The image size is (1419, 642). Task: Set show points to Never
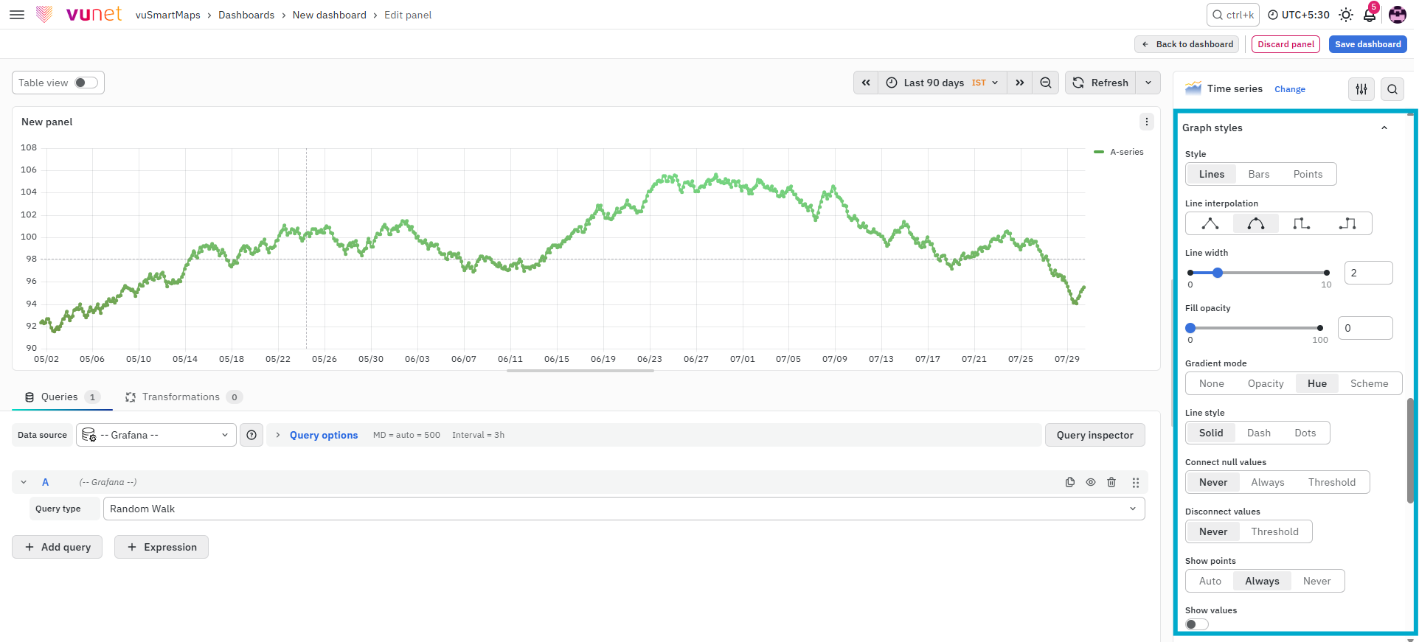point(1317,581)
